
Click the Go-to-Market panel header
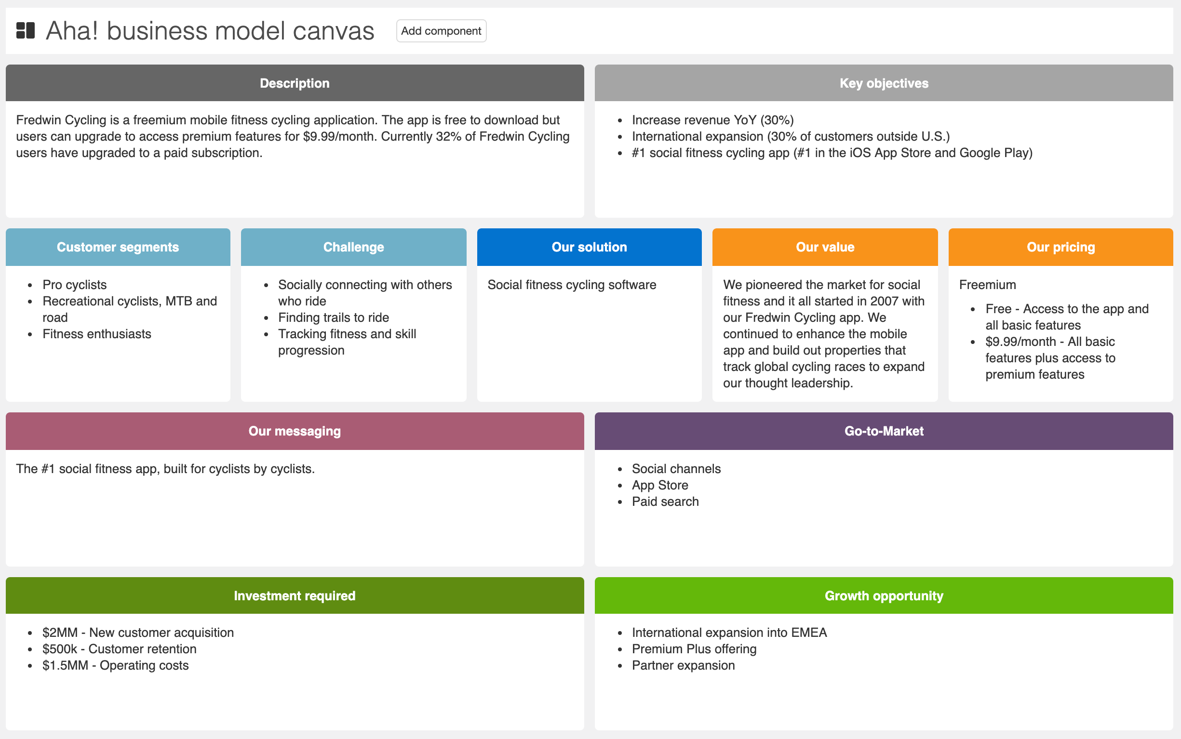(883, 431)
